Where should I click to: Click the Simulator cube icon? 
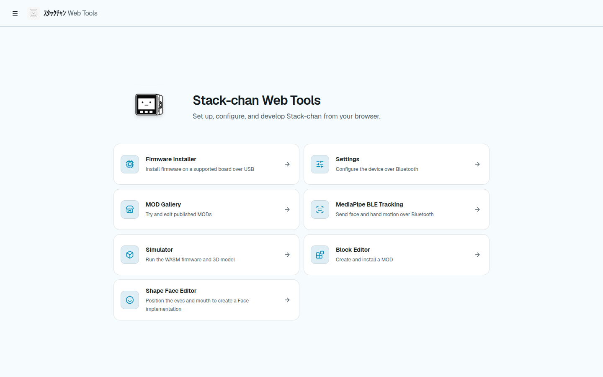pos(130,255)
